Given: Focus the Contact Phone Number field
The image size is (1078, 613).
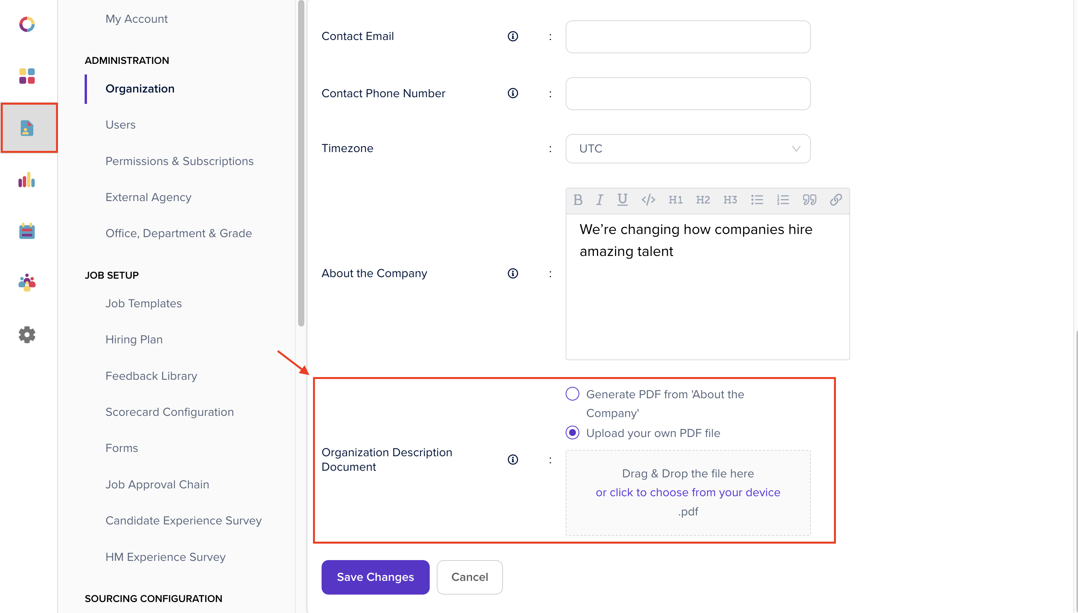Looking at the screenshot, I should 688,93.
